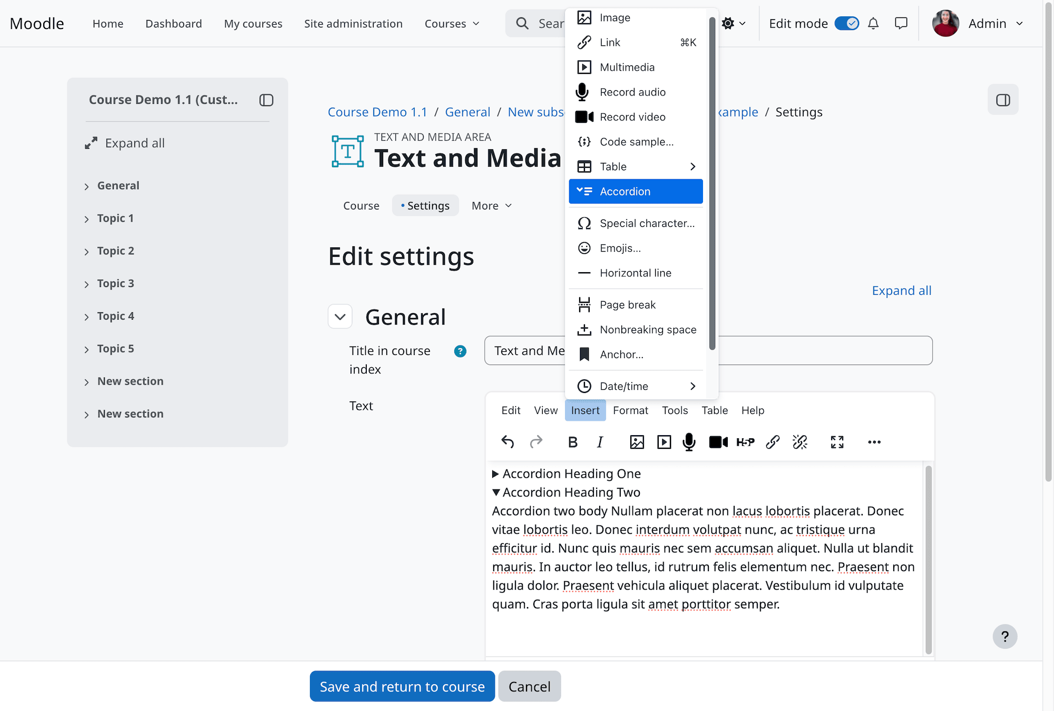This screenshot has width=1054, height=711.
Task: Click the H5P toolbar icon
Action: click(x=745, y=442)
